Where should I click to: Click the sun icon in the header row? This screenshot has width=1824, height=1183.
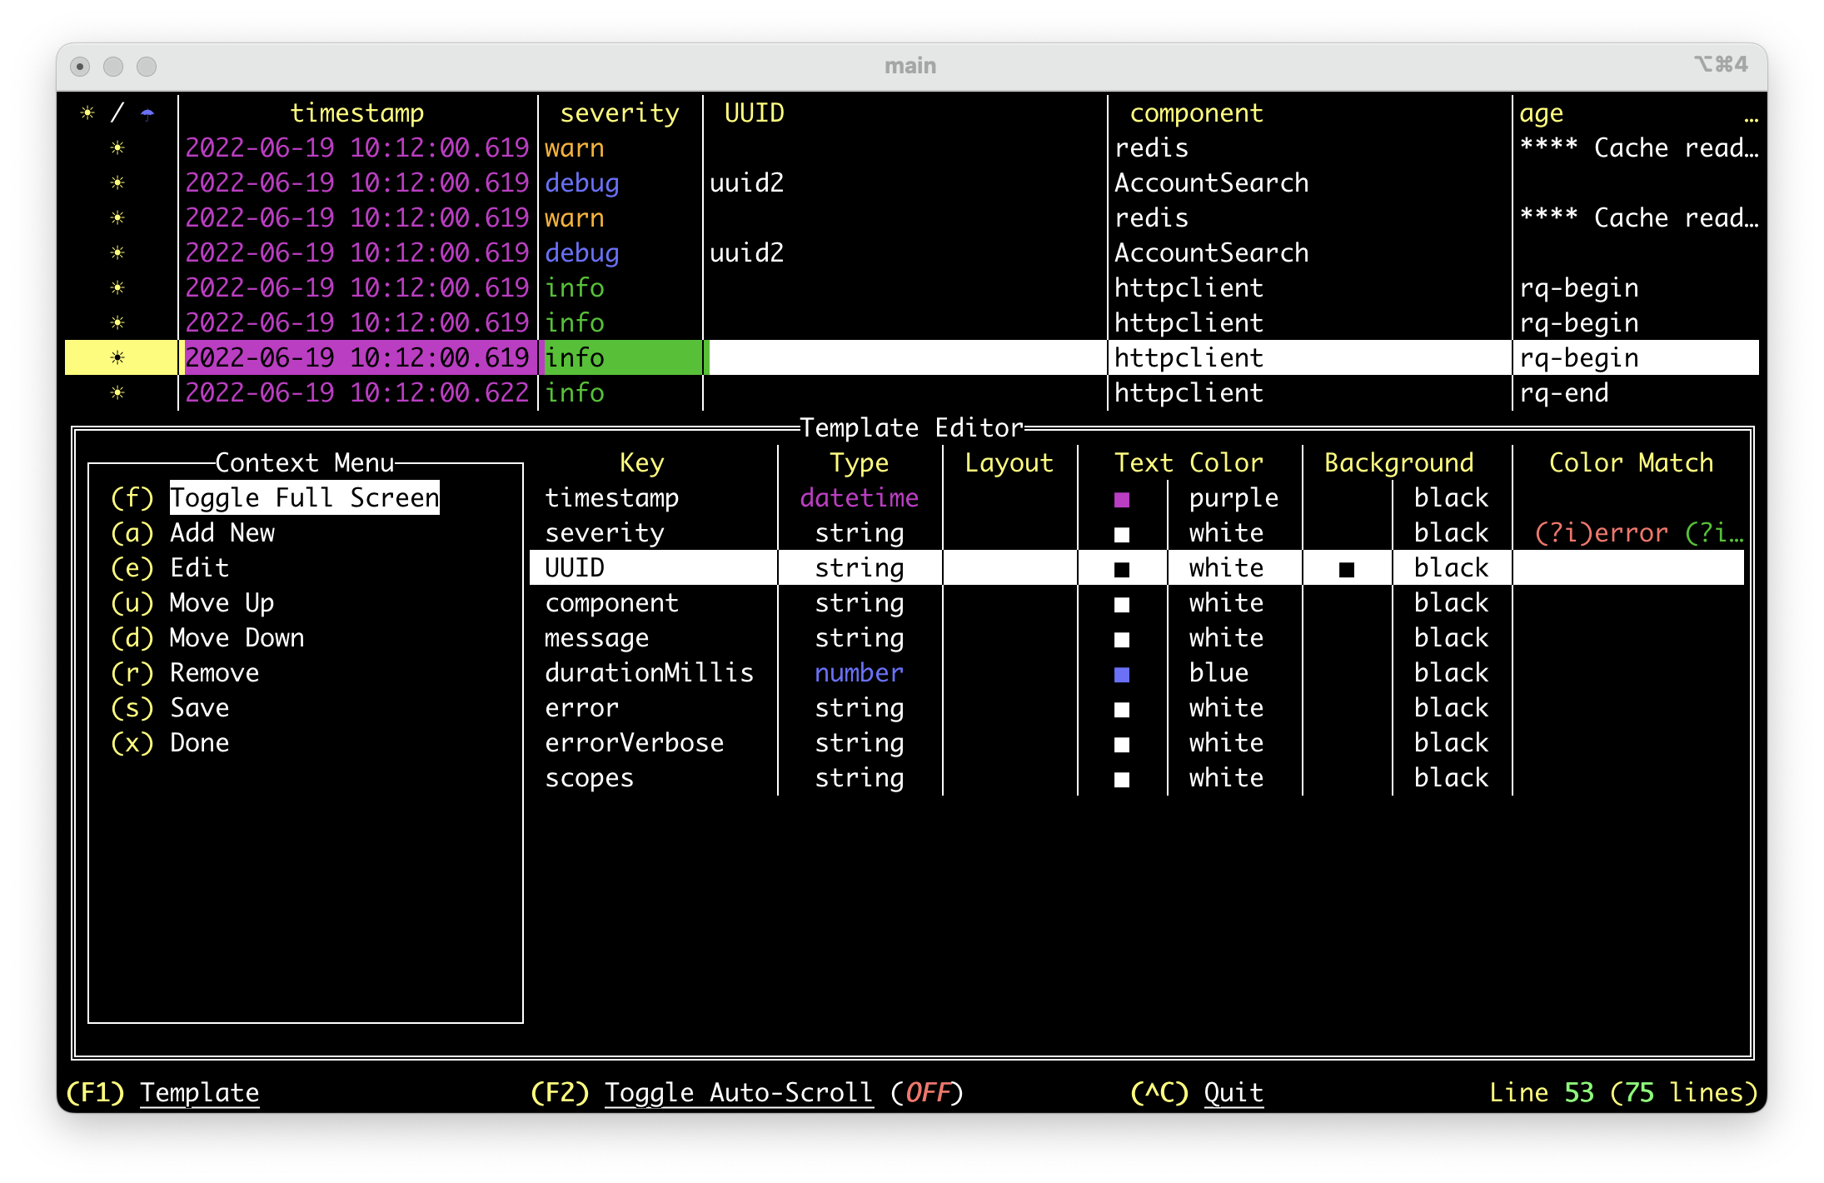[x=87, y=113]
